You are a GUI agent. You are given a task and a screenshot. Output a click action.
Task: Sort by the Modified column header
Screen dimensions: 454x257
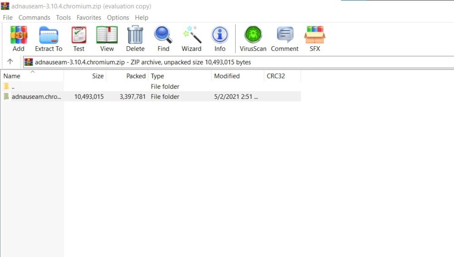tap(238, 76)
